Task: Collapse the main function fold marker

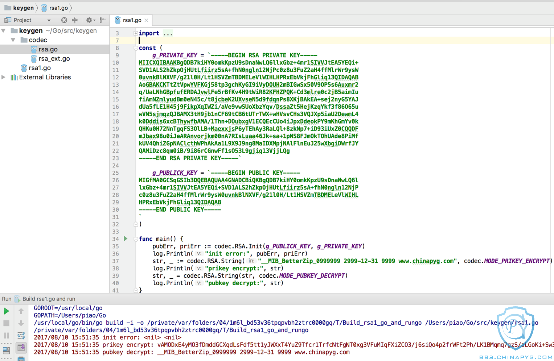Action: tap(136, 239)
